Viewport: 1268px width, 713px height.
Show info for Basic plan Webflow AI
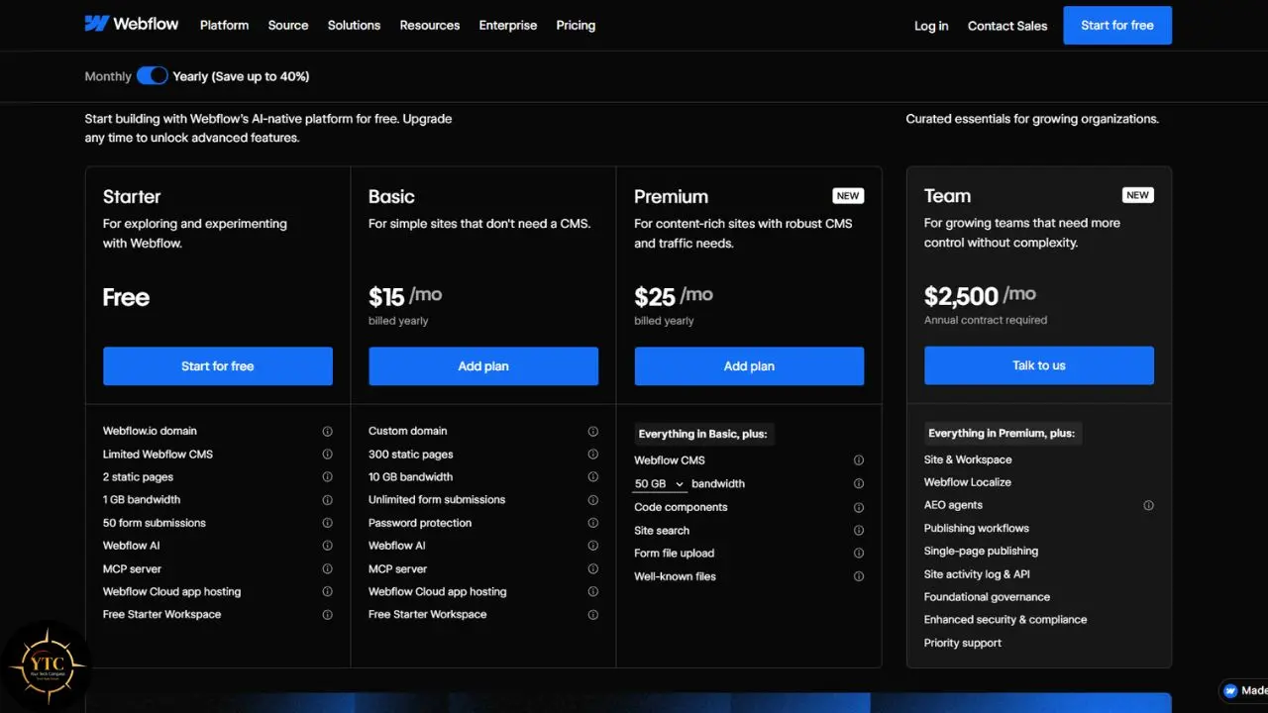click(592, 546)
